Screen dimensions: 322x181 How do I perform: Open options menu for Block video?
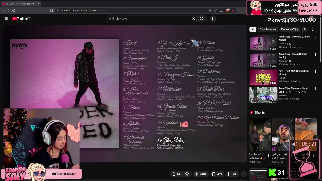pyautogui.click(x=315, y=54)
